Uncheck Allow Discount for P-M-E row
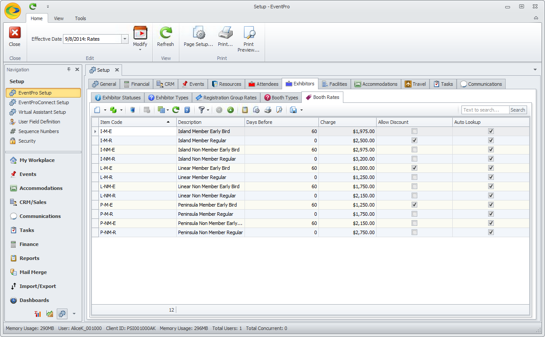The image size is (545, 337). point(414,205)
